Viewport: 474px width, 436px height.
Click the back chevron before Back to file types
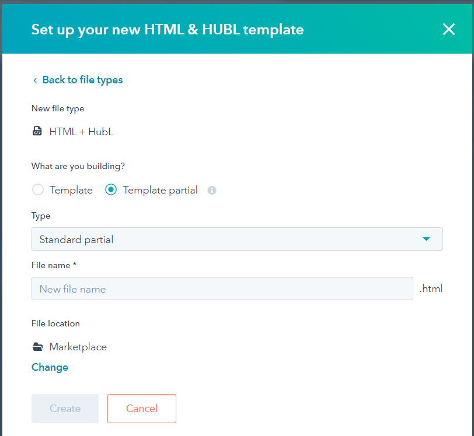click(x=34, y=80)
